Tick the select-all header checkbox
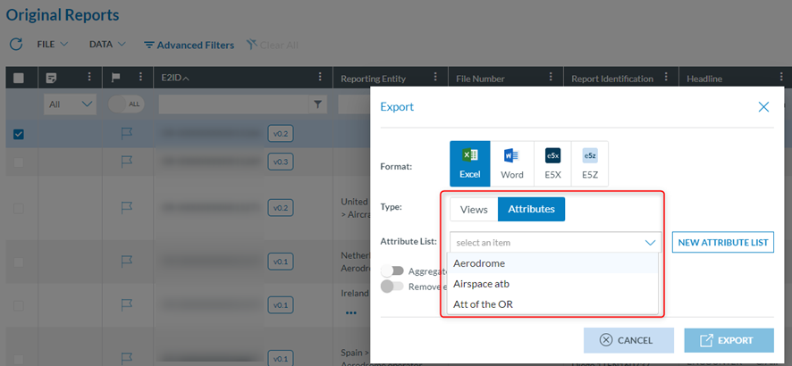 click(x=19, y=79)
